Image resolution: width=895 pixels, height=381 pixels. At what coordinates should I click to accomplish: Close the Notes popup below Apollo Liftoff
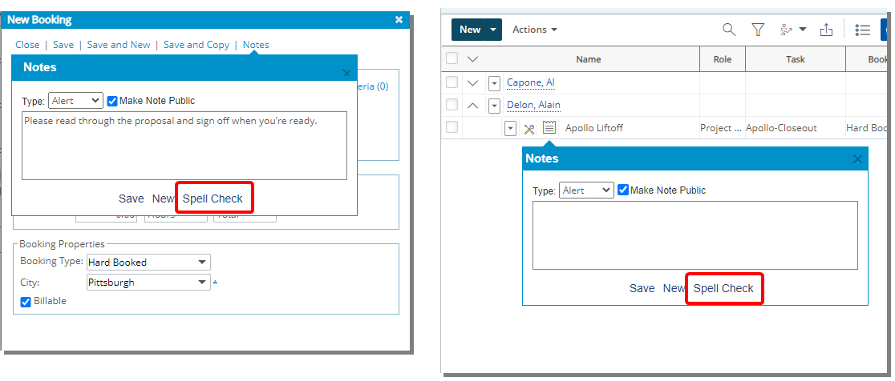click(x=857, y=159)
